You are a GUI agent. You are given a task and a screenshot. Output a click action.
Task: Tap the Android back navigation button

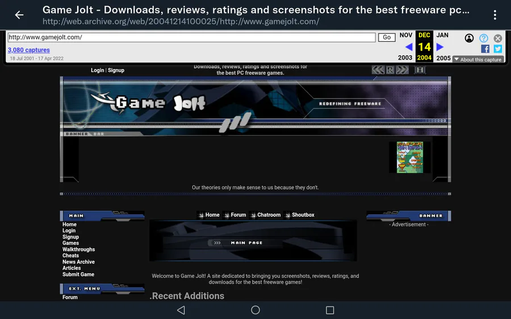coord(181,311)
